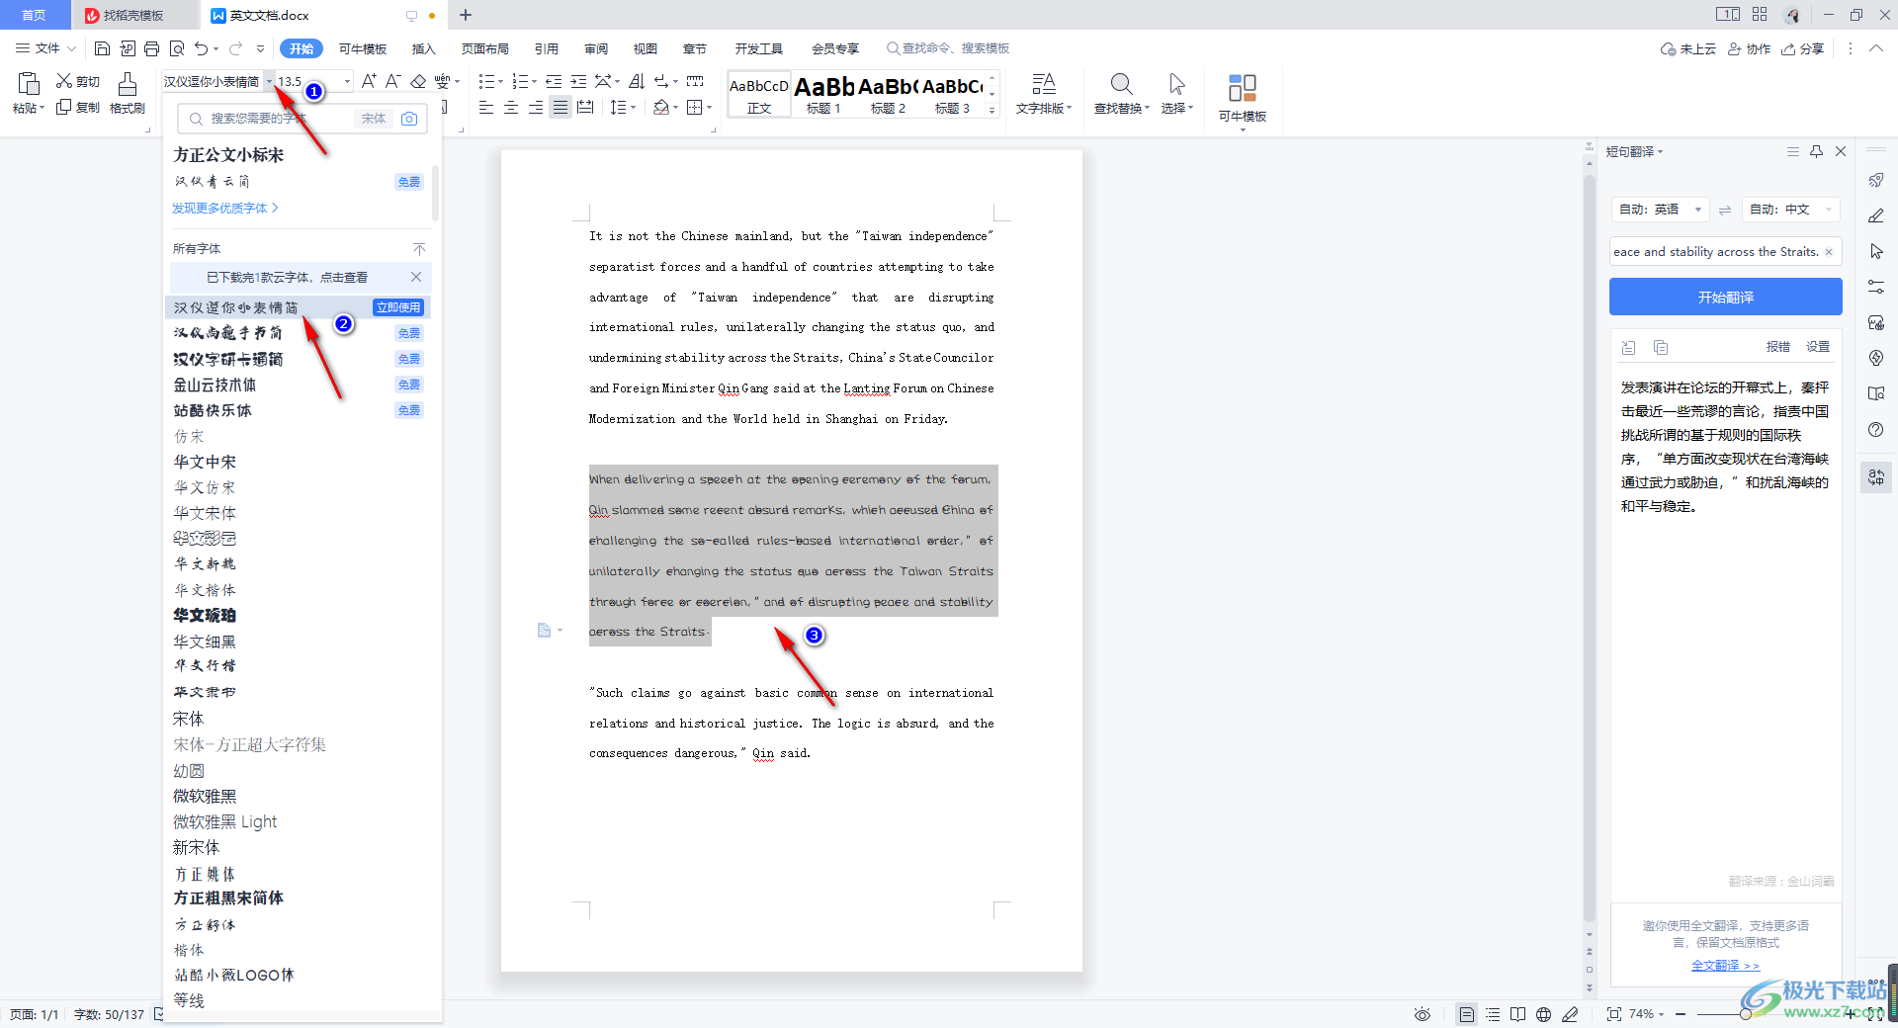The image size is (1898, 1028).
Task: Click the font color camera capture icon
Action: point(410,119)
